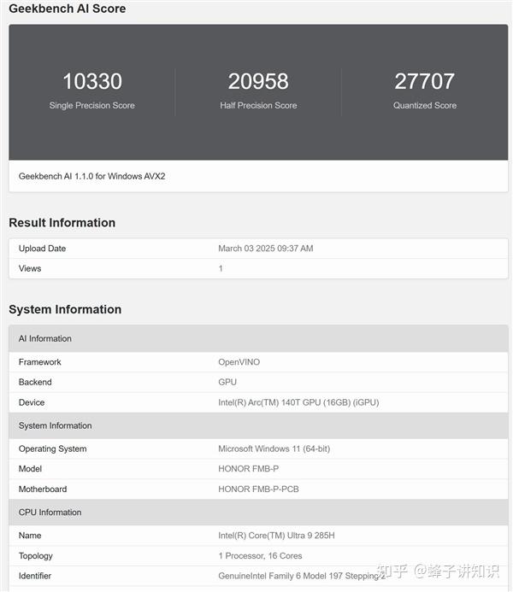The height and width of the screenshot is (592, 513).
Task: Select the Views count value 1
Action: pos(221,268)
